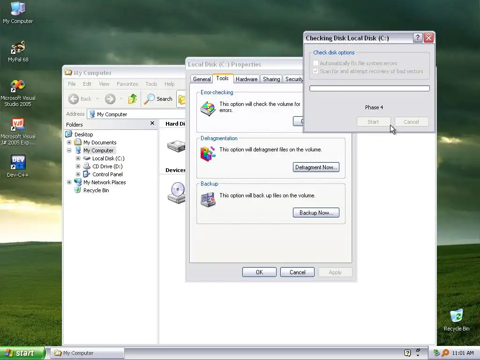
Task: Expand Local Disk (C:) tree node
Action: [x=78, y=158]
